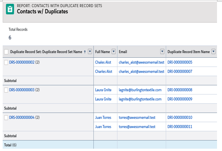This screenshot has width=222, height=151.
Task: Open Laura Gnite in row DRI-0000000008
Action: (x=103, y=90)
